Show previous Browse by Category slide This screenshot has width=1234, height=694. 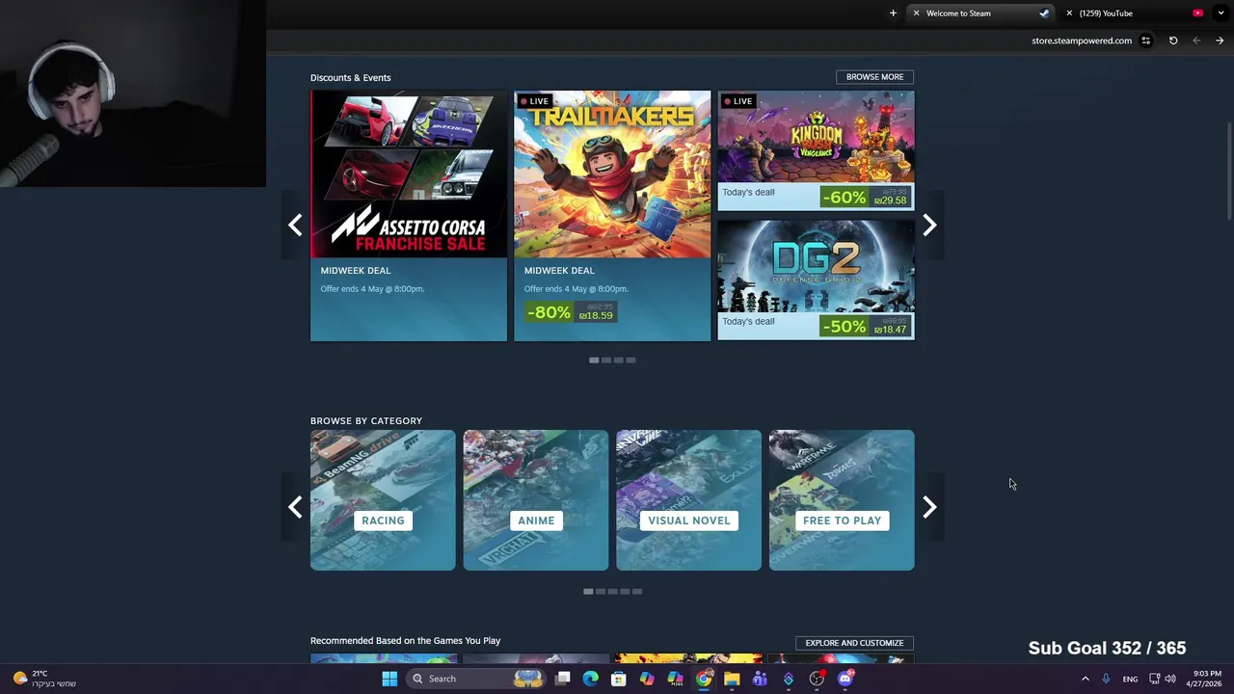coord(295,507)
